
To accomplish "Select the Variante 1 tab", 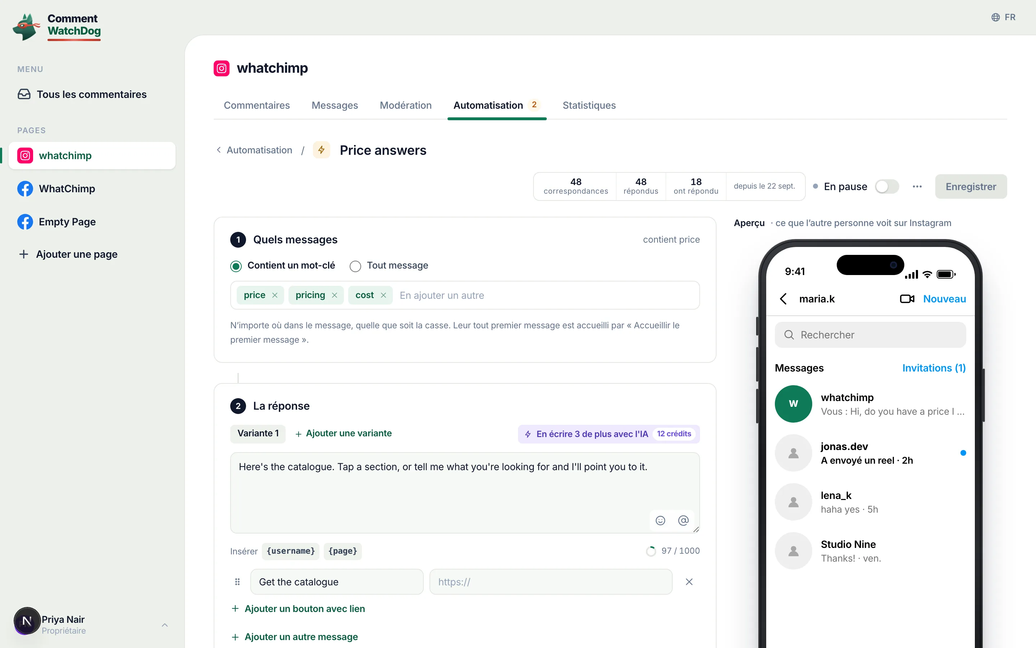I will click(258, 434).
